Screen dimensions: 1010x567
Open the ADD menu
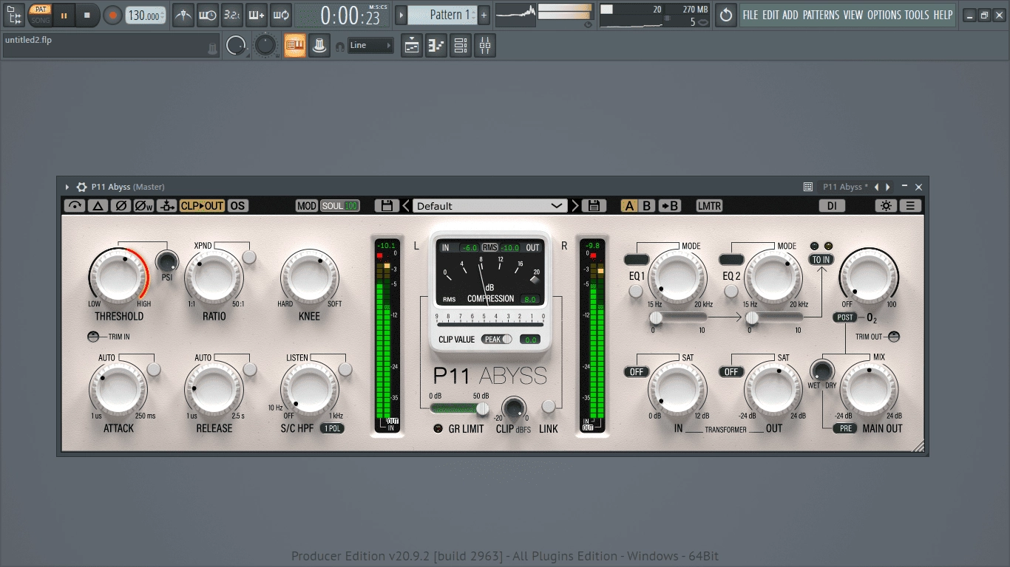(790, 15)
